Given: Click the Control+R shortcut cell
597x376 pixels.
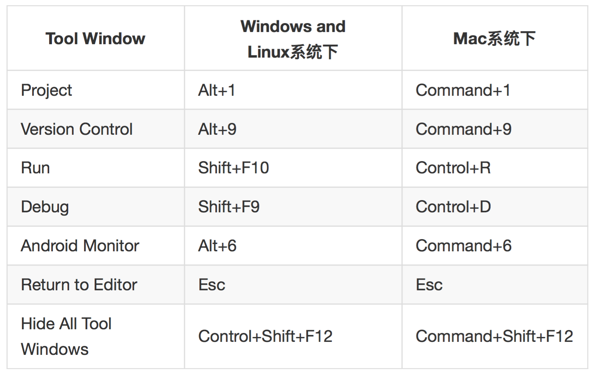Looking at the screenshot, I should click(x=453, y=168).
